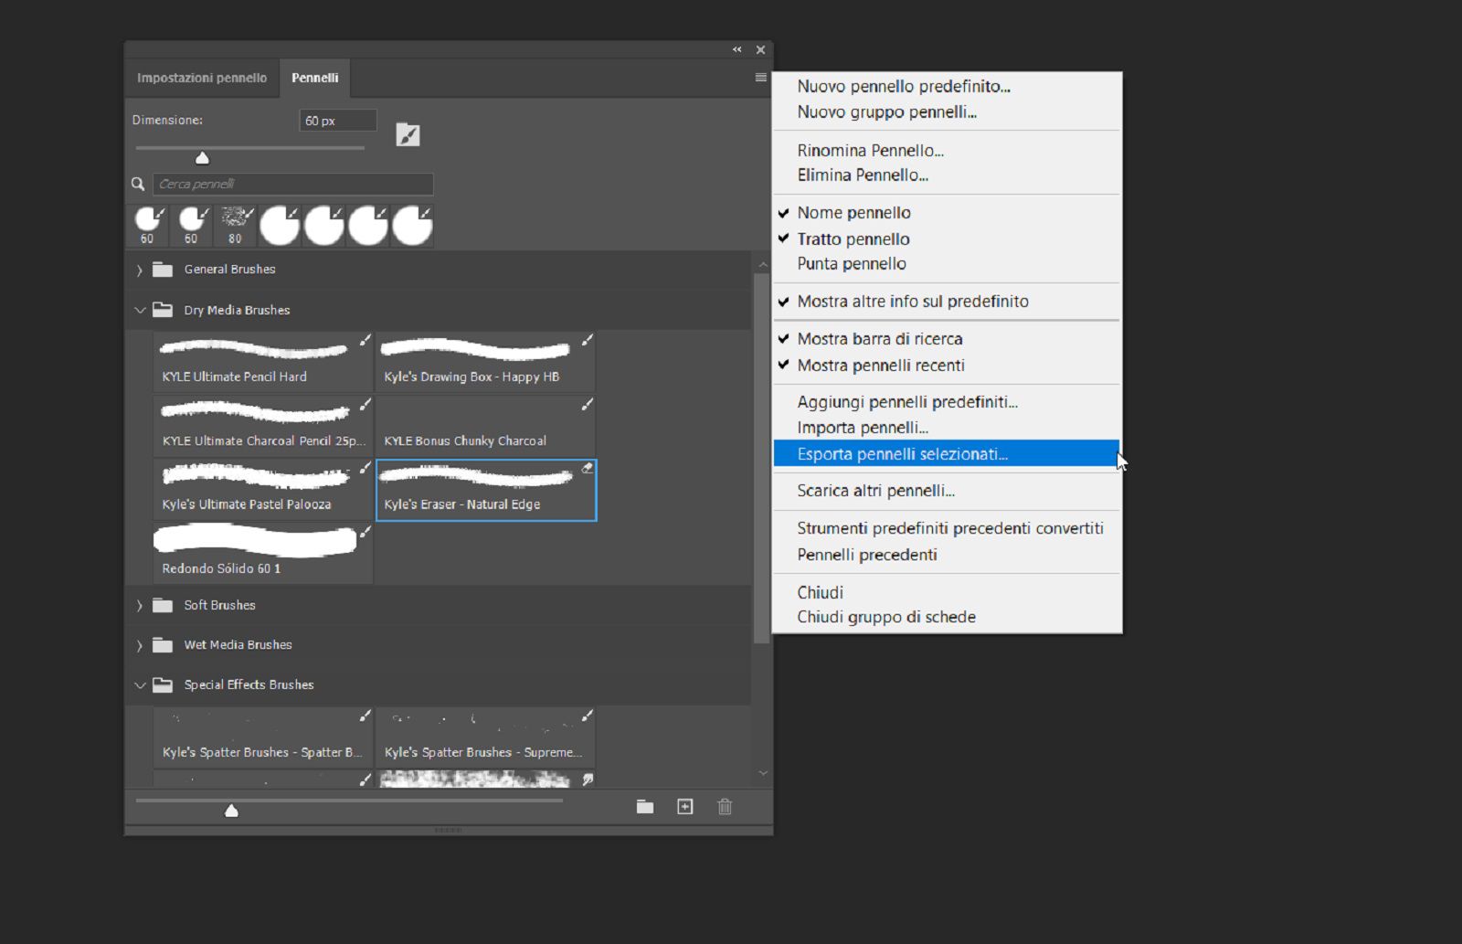Image resolution: width=1462 pixels, height=944 pixels.
Task: Click Aggiungi pennelli predefiniti menu item
Action: 947,402
